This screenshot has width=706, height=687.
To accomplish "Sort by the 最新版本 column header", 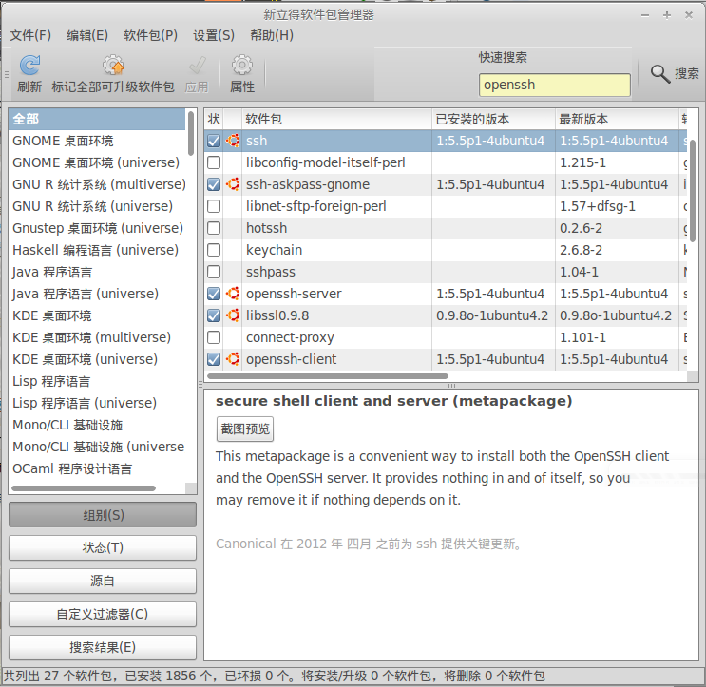I will (617, 119).
